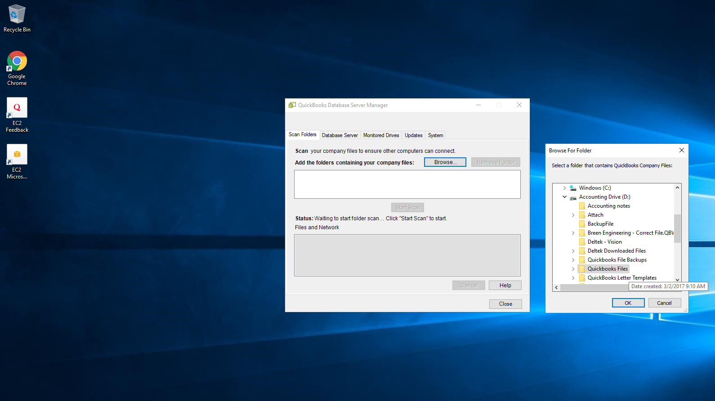Expand the Deltek Downloaded Files node
Viewport: 715px width, 401px height.
coord(573,251)
